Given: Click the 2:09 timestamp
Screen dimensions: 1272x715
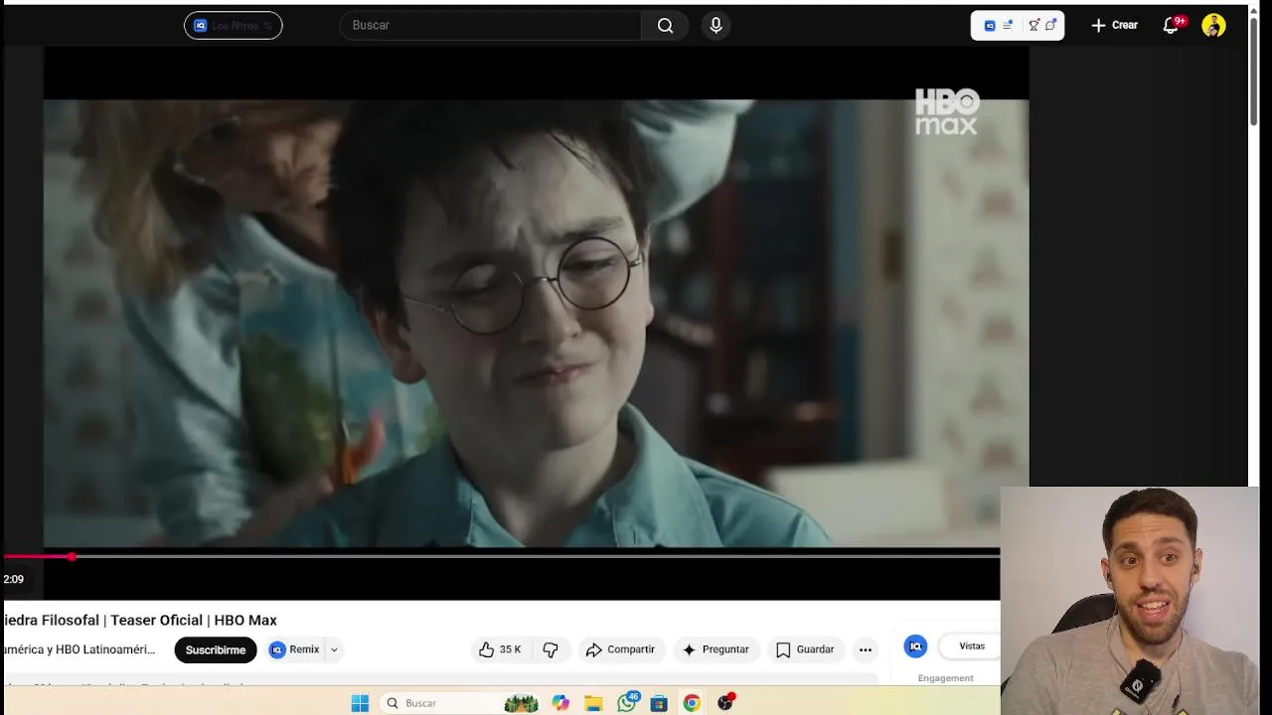Looking at the screenshot, I should [x=13, y=579].
